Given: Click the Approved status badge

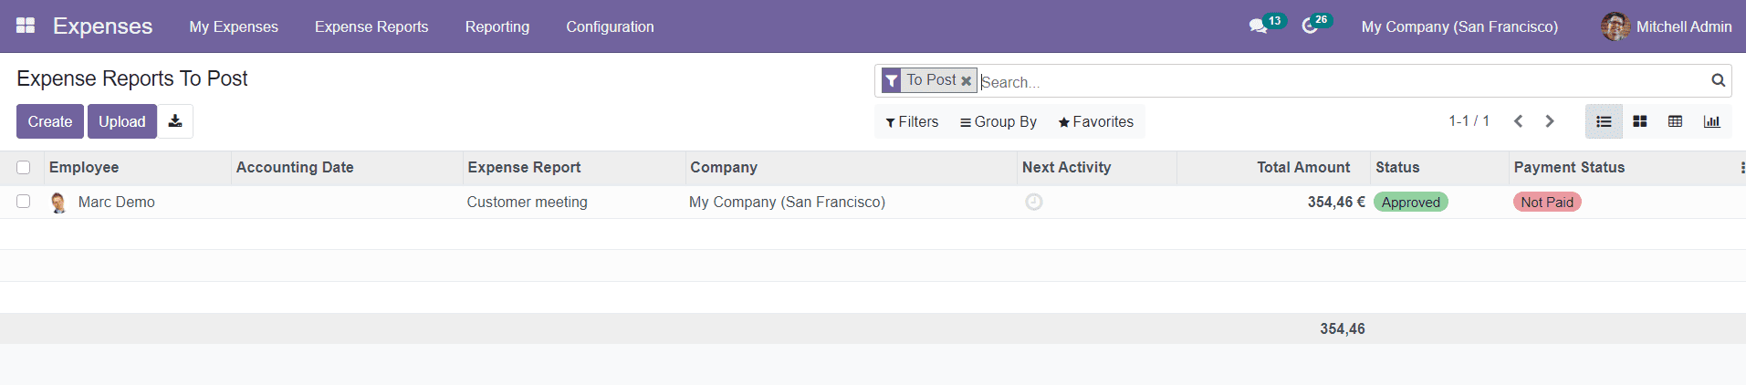Looking at the screenshot, I should point(1410,203).
